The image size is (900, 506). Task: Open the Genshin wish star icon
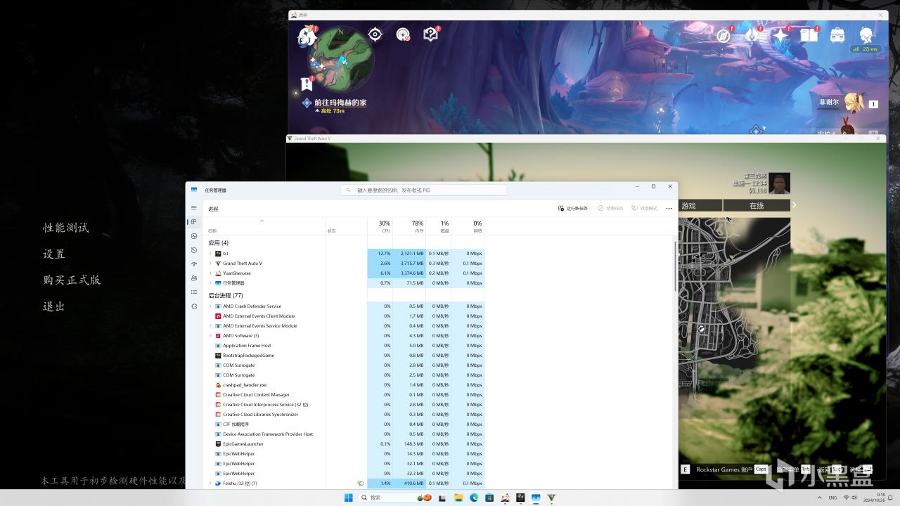(x=780, y=34)
